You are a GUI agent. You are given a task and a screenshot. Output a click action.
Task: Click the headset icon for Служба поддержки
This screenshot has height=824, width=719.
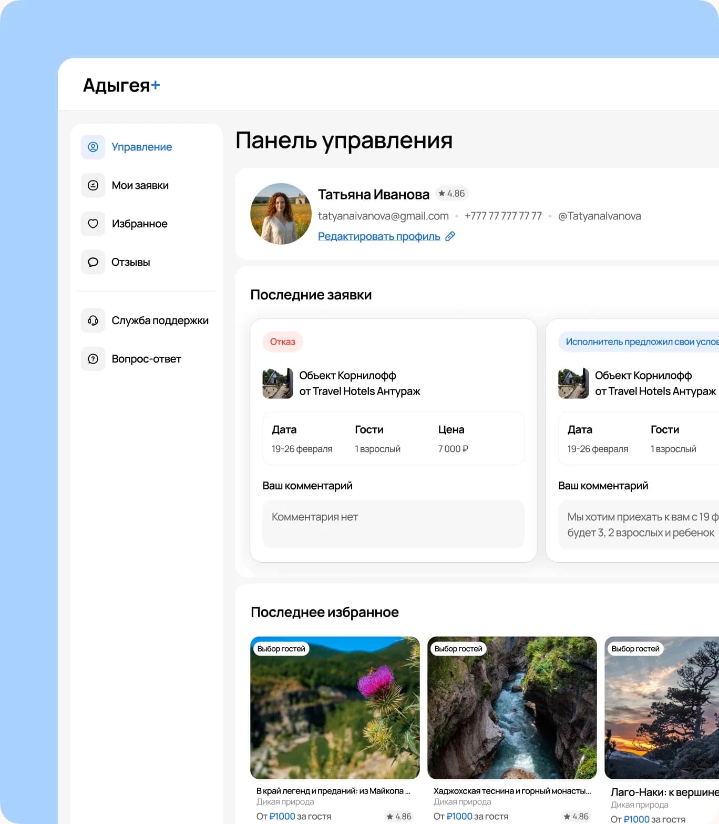click(x=93, y=320)
